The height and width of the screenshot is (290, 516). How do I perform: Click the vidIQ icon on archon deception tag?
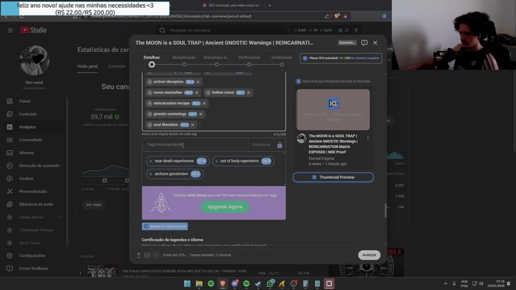coord(150,82)
